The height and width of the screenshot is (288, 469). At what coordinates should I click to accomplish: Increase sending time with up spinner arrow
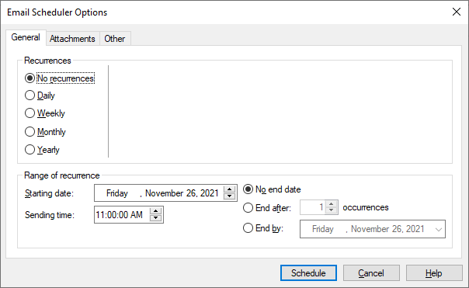(x=155, y=211)
